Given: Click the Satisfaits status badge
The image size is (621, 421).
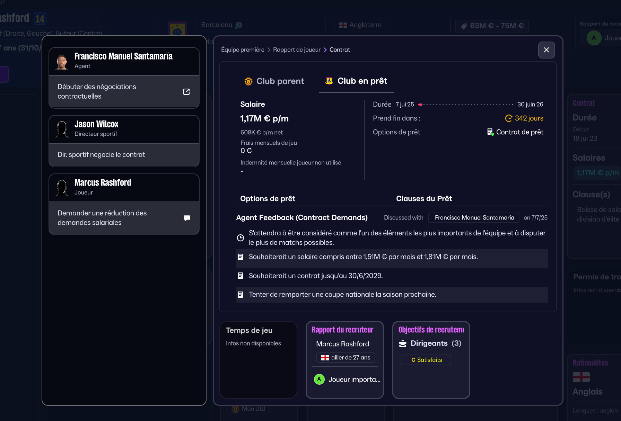Looking at the screenshot, I should [x=426, y=360].
